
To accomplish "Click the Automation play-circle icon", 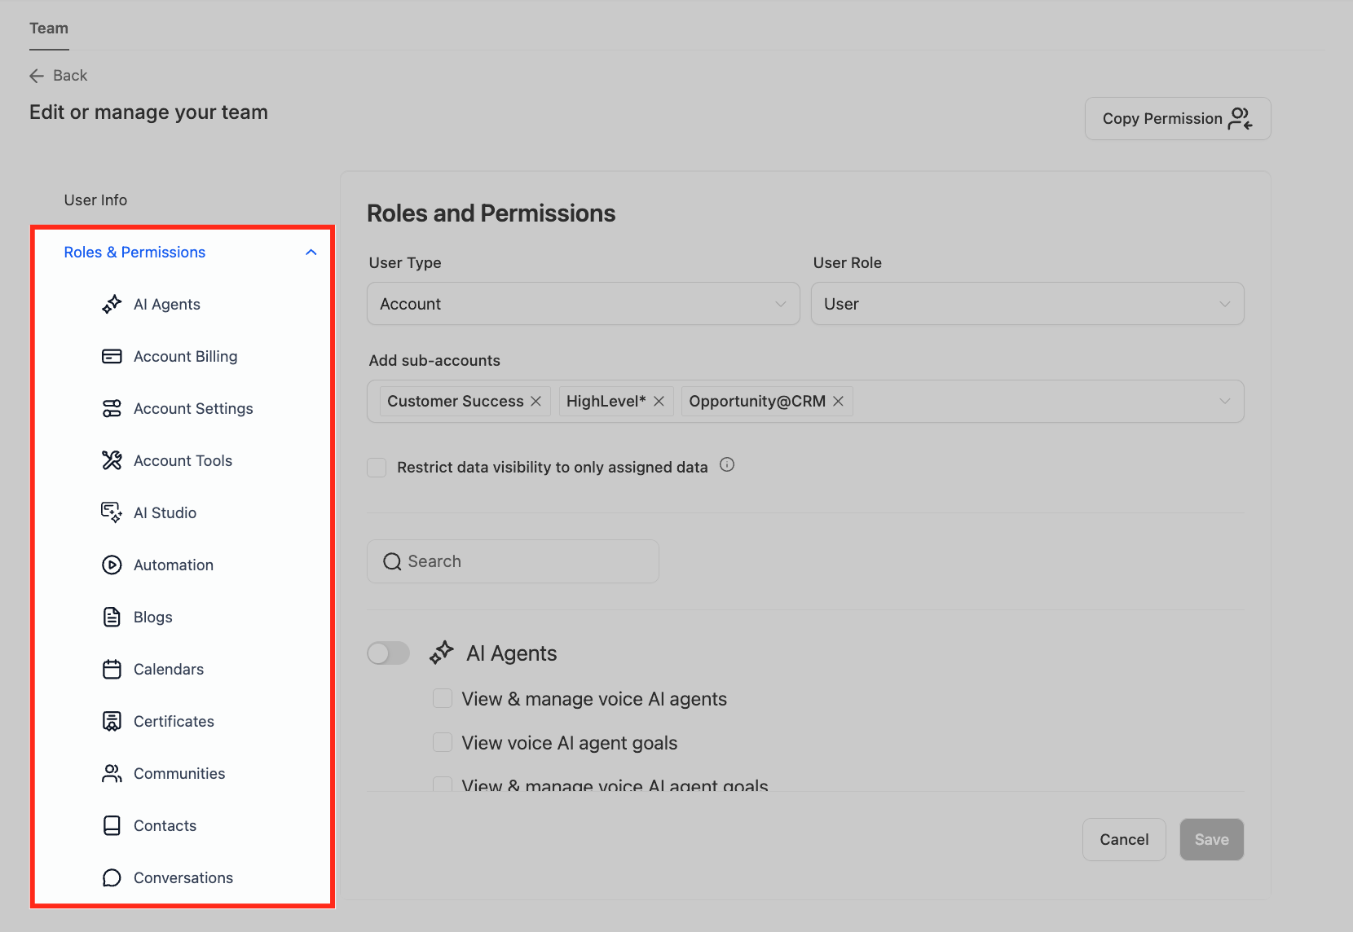I will (x=112, y=565).
